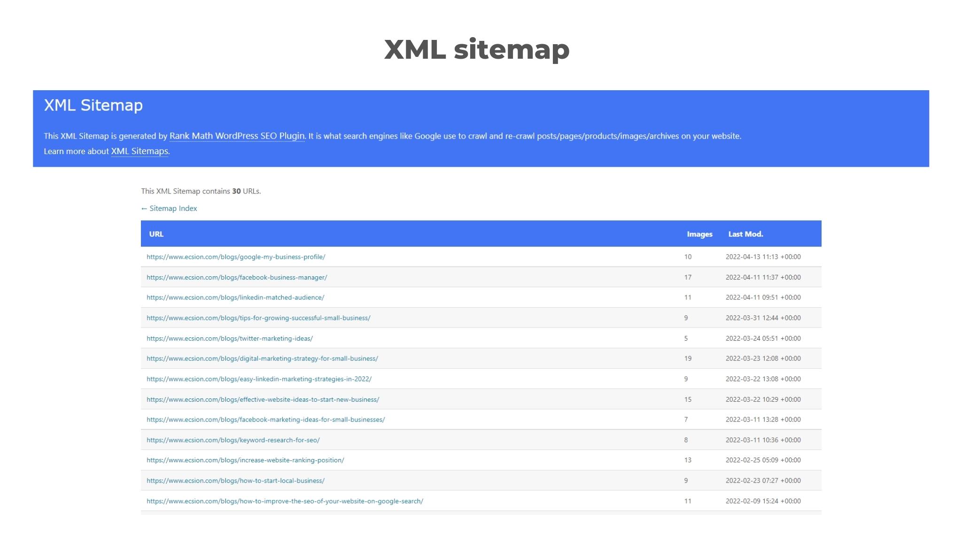Select the date 2022-02-23 07:27 +00:00

[x=763, y=481]
